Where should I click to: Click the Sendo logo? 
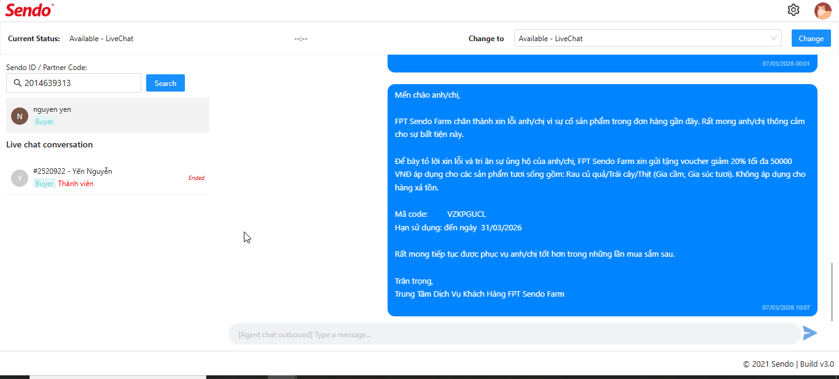pos(29,10)
